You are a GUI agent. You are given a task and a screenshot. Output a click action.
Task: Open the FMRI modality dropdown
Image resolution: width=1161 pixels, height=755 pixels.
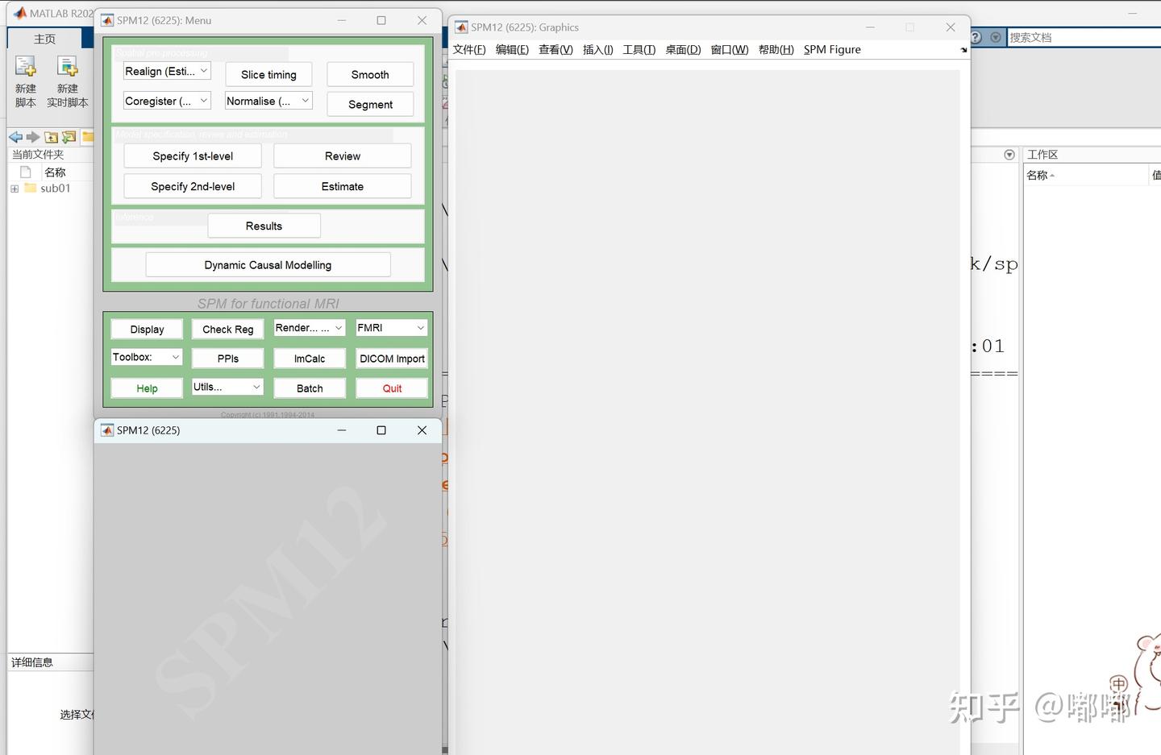tap(392, 328)
